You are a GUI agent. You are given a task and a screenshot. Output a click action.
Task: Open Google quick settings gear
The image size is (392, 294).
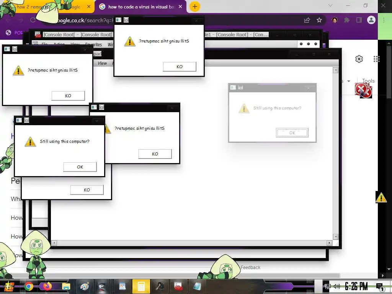[359, 59]
